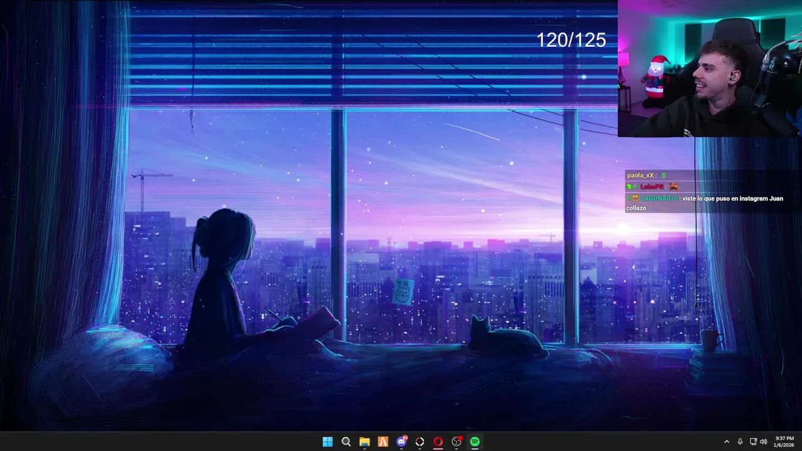This screenshot has width=802, height=451.
Task: Open Spotify from the taskbar
Action: (475, 442)
